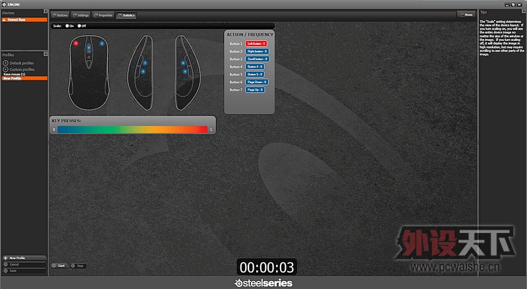
Task: Click the Button 4 - 0 action
Action: [x=255, y=67]
